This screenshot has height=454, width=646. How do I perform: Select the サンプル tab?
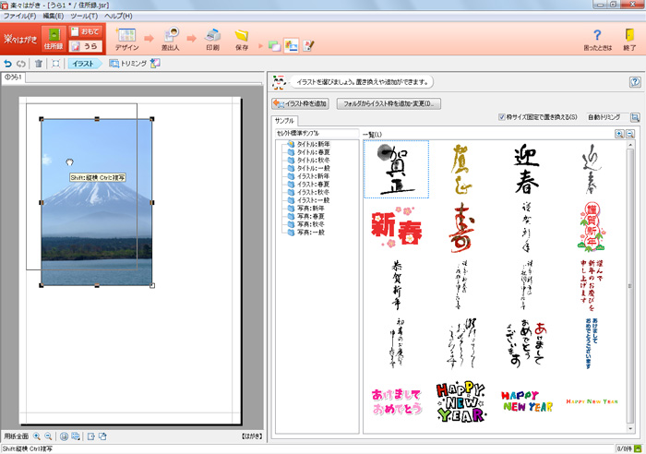(x=284, y=120)
